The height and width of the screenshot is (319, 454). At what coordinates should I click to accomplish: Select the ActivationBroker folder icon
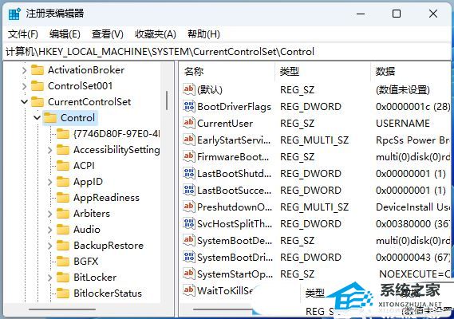(38, 70)
